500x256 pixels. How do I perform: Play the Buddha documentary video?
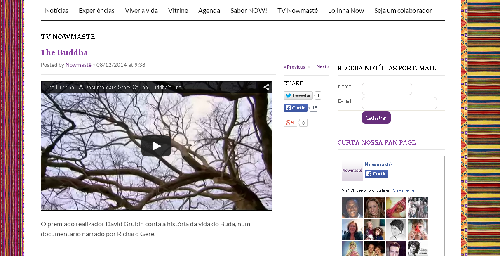pyautogui.click(x=156, y=146)
